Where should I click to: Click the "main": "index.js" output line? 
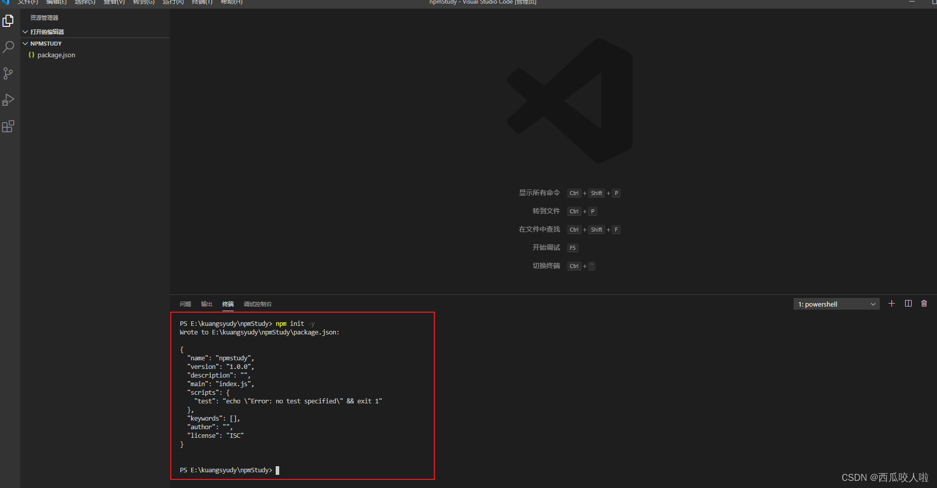click(220, 384)
